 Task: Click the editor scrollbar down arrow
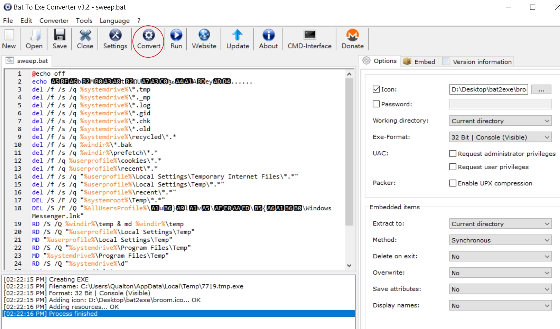tap(349, 265)
